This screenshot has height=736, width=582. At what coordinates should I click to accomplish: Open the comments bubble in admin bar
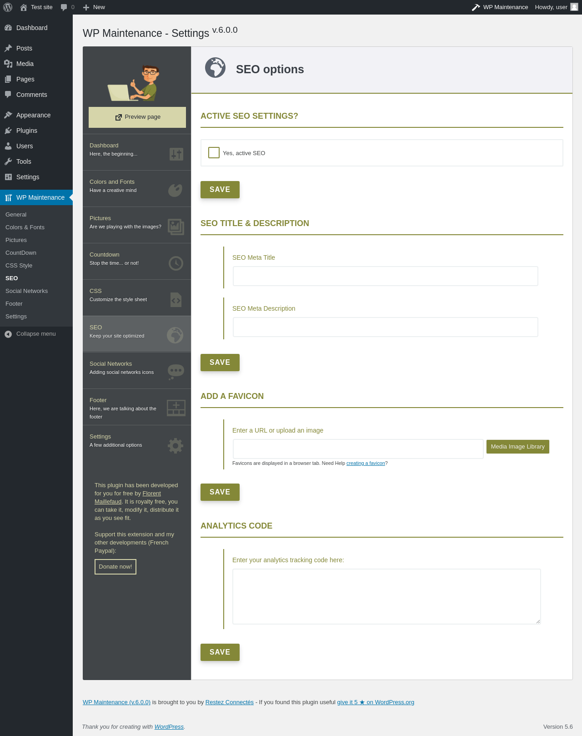(64, 7)
